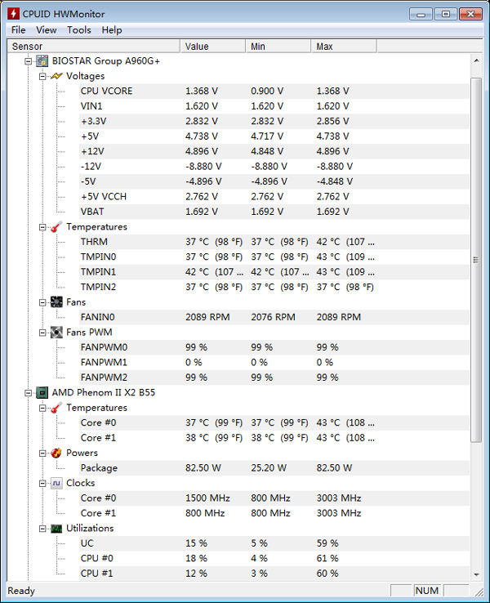Collapse the Fans PWM node
490x603 pixels.
[42, 333]
